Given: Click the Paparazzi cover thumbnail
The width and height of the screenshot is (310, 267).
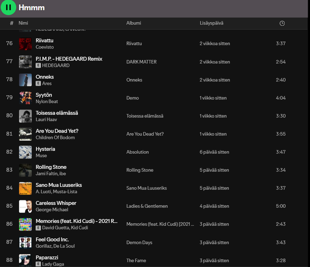Looking at the screenshot, I should (x=25, y=260).
